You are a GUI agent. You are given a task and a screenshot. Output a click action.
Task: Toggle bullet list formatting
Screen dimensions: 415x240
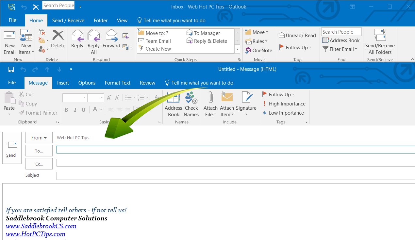[129, 97]
